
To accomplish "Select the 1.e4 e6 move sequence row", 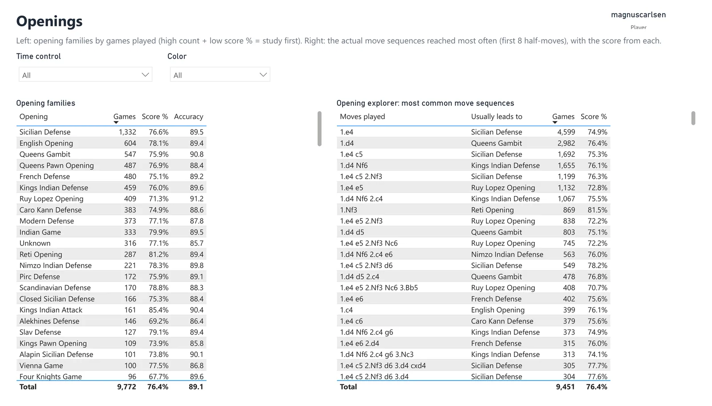I will coord(473,299).
